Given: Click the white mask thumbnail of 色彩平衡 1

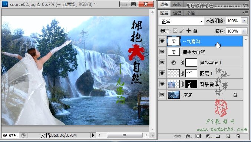Looking at the screenshot, I should (x=191, y=62).
